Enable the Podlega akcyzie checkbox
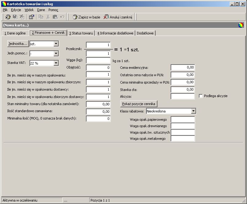 pyautogui.click(x=201, y=96)
